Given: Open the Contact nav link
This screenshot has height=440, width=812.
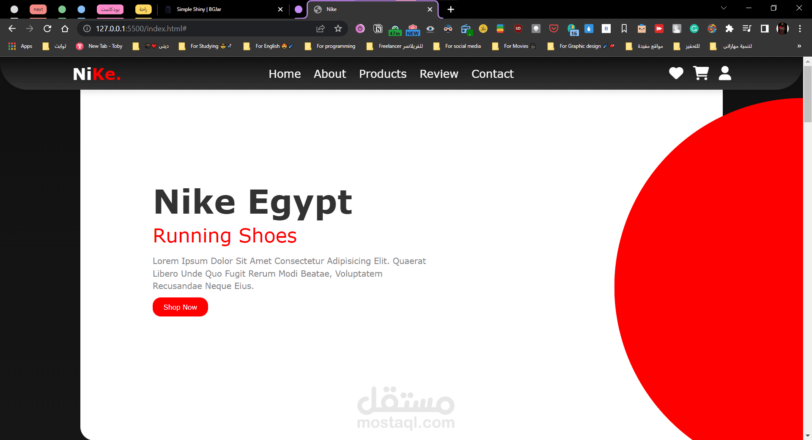Looking at the screenshot, I should [x=493, y=74].
